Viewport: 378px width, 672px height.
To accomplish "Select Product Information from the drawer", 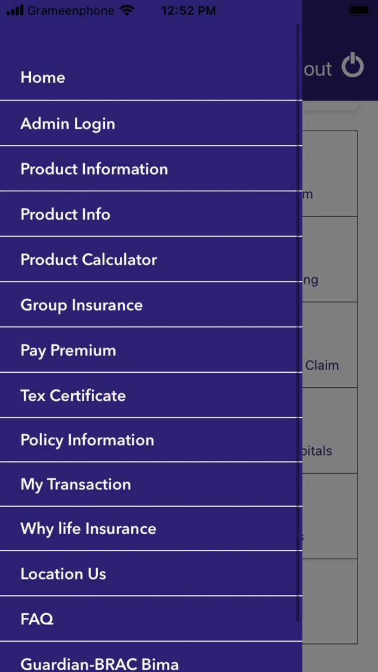I will [94, 169].
